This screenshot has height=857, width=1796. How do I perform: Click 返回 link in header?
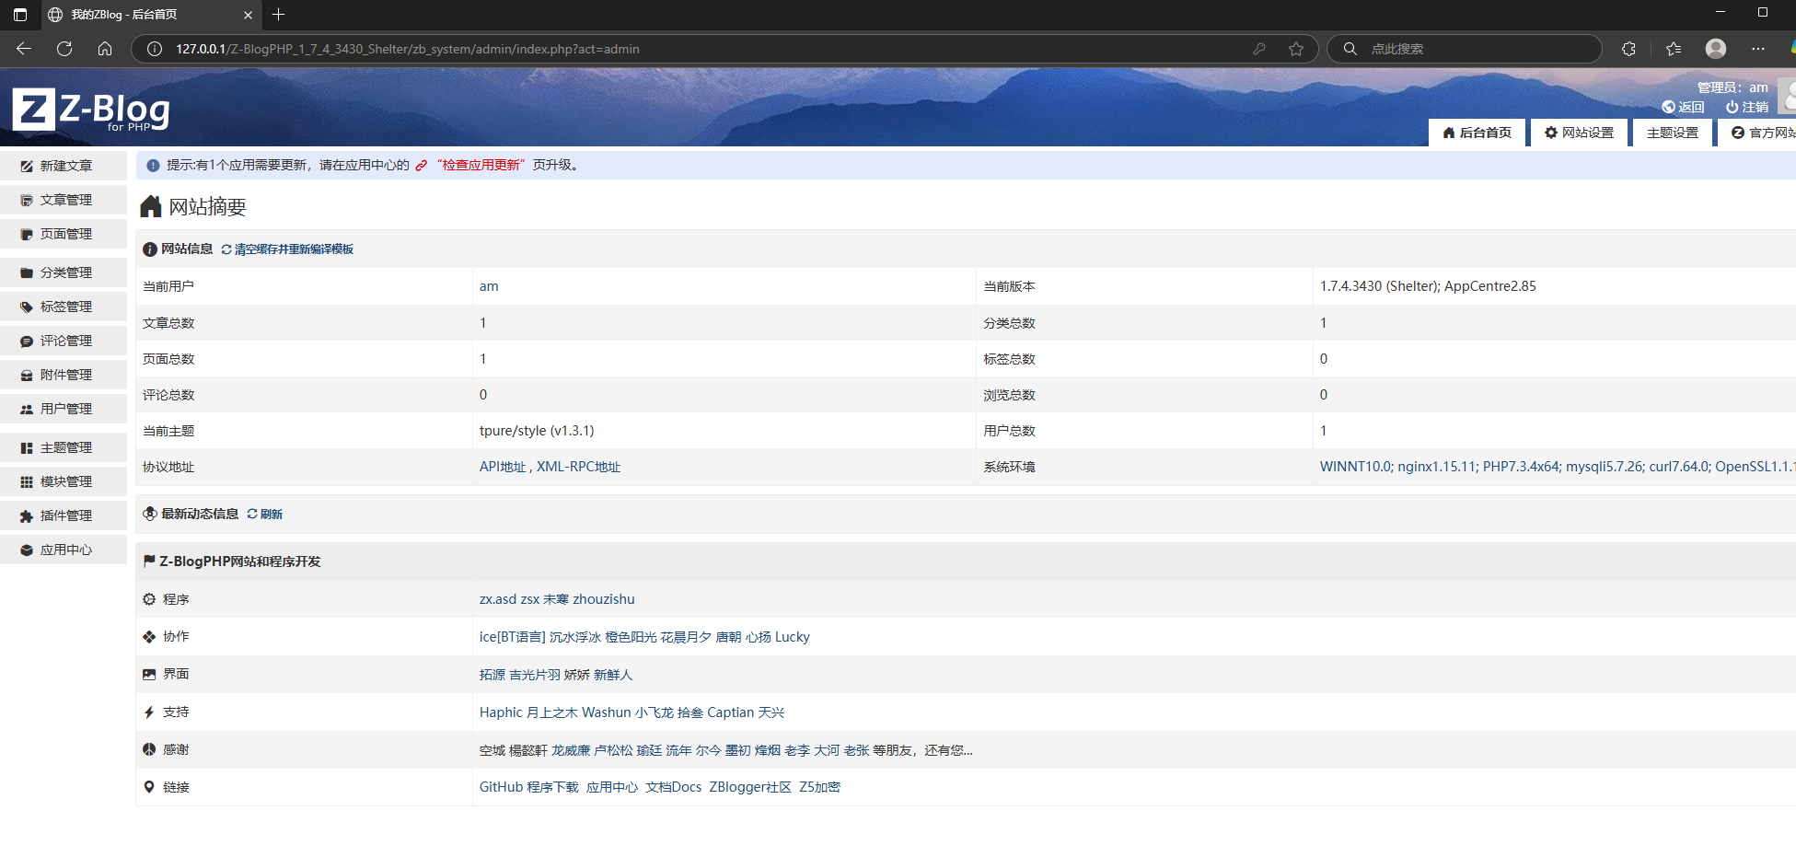pos(1684,107)
